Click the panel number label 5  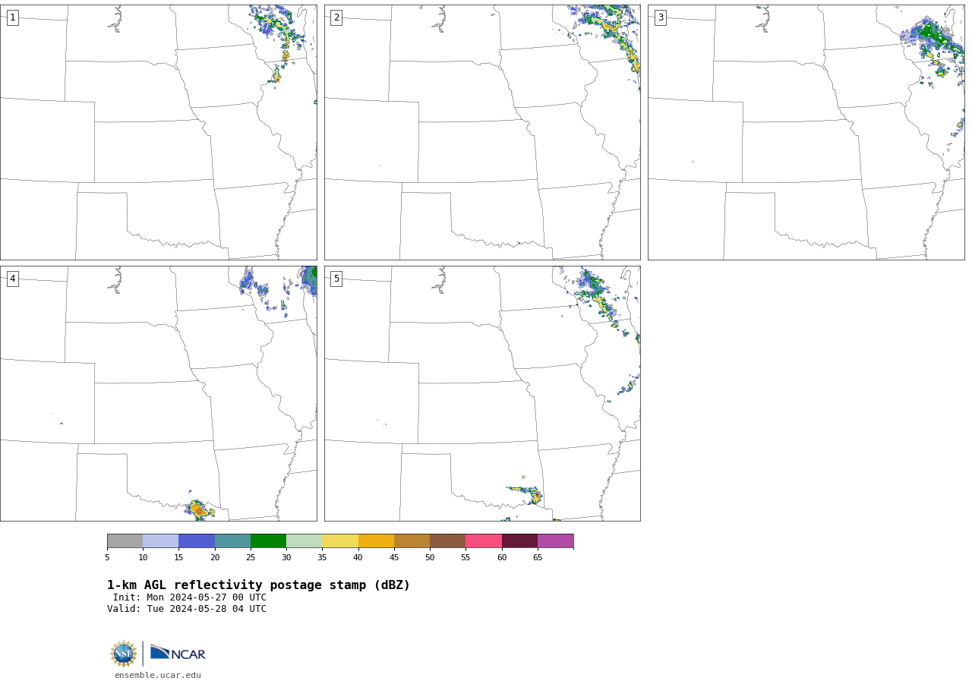[x=336, y=279]
